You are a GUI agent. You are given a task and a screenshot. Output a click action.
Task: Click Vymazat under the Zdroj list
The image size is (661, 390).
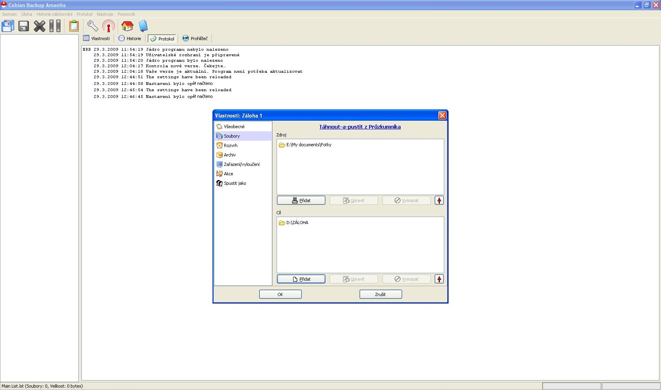pyautogui.click(x=406, y=201)
